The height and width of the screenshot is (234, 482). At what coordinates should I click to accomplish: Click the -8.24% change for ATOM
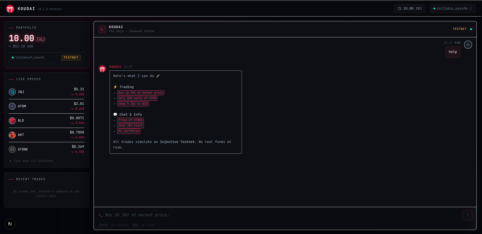(x=78, y=109)
